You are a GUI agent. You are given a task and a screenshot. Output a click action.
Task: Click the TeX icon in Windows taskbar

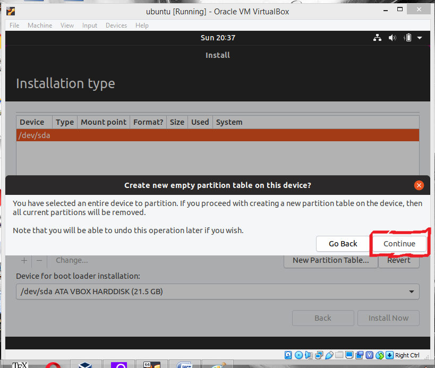[20, 365]
